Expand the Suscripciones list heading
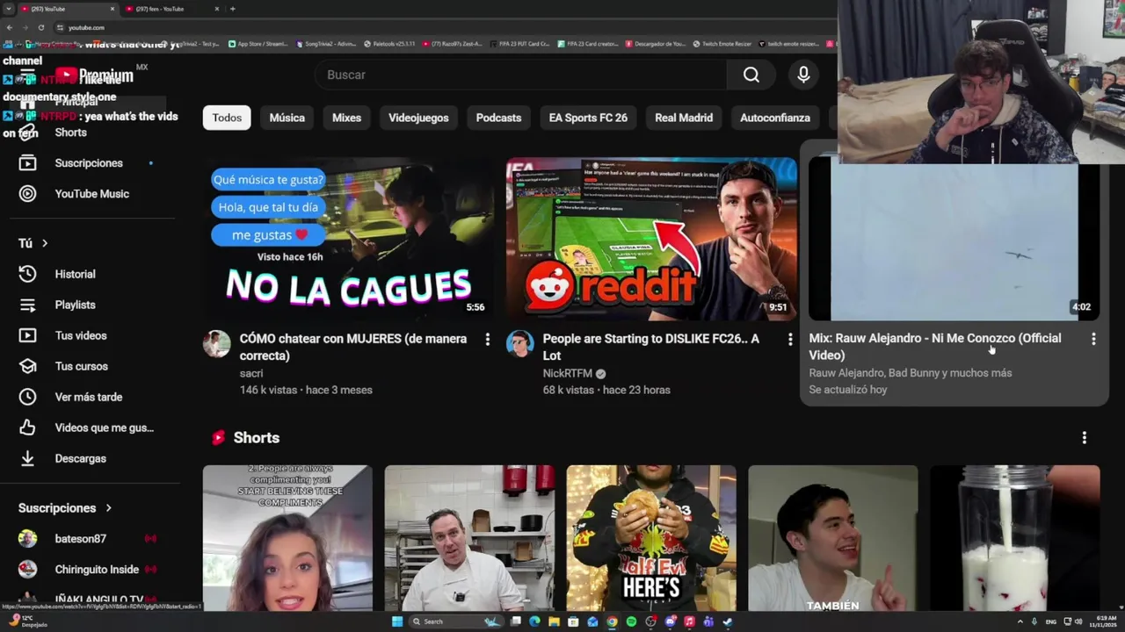Viewport: 1125px width, 632px height. [65, 508]
